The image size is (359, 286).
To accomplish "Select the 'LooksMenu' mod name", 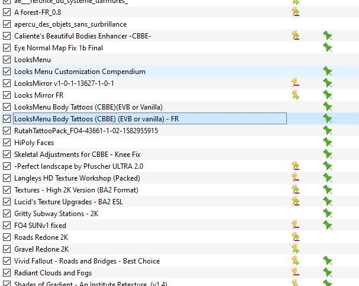I will pos(33,60).
